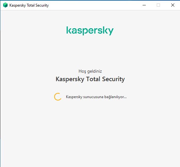Click the word Security in the title bar
180x167 pixels.
click(42, 5)
